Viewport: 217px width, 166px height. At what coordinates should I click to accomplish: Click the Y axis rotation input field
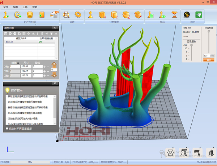pyautogui.click(x=38, y=71)
